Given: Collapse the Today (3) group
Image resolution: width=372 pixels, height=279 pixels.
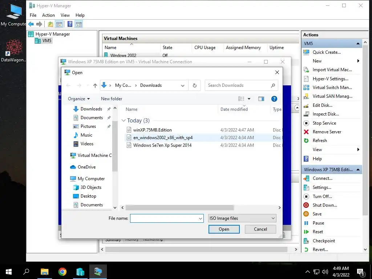Looking at the screenshot, I should coord(124,121).
